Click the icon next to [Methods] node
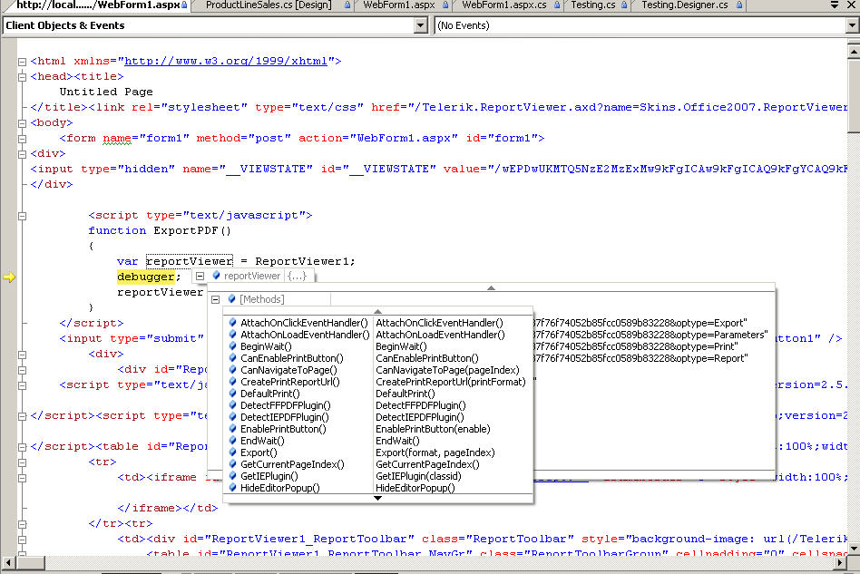The image size is (860, 574). (231, 298)
